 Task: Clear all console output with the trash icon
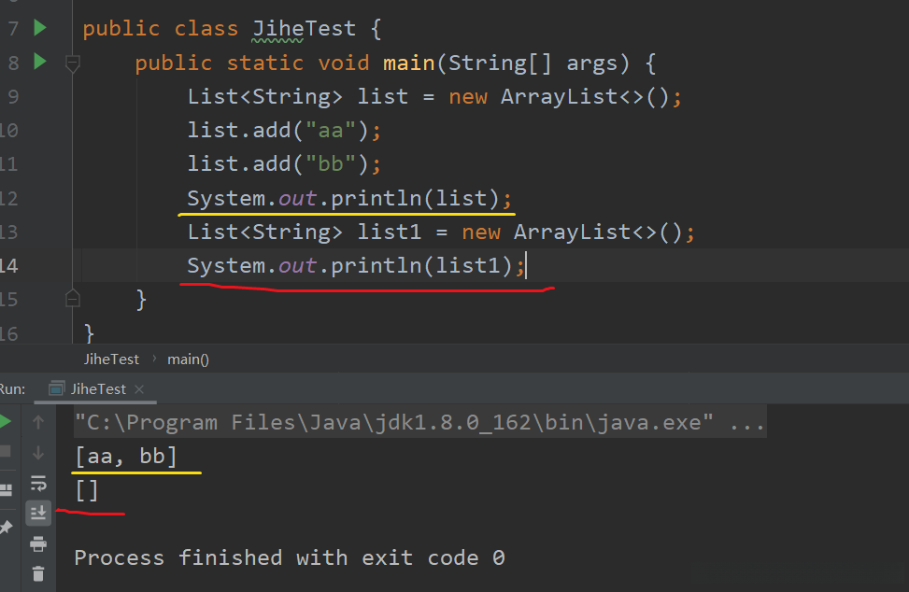(x=38, y=573)
